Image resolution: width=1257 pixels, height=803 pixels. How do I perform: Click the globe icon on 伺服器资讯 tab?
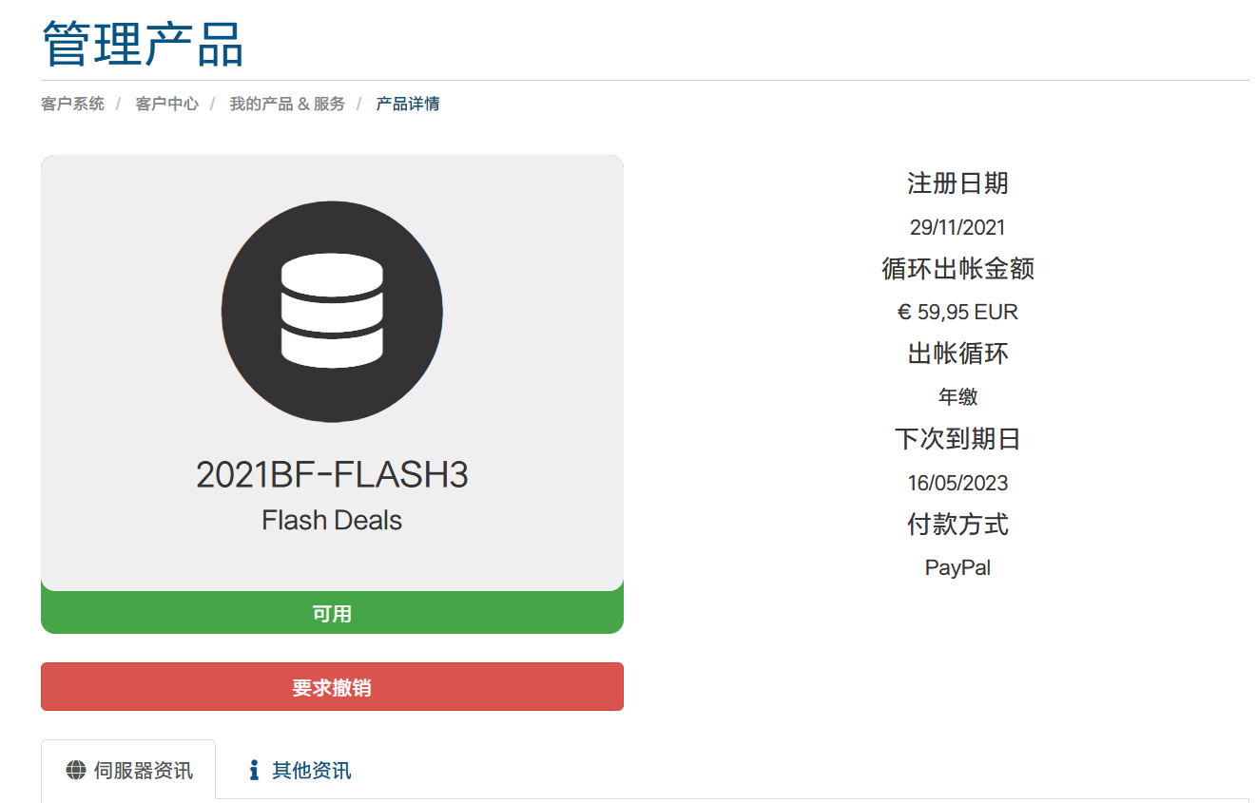pos(76,770)
